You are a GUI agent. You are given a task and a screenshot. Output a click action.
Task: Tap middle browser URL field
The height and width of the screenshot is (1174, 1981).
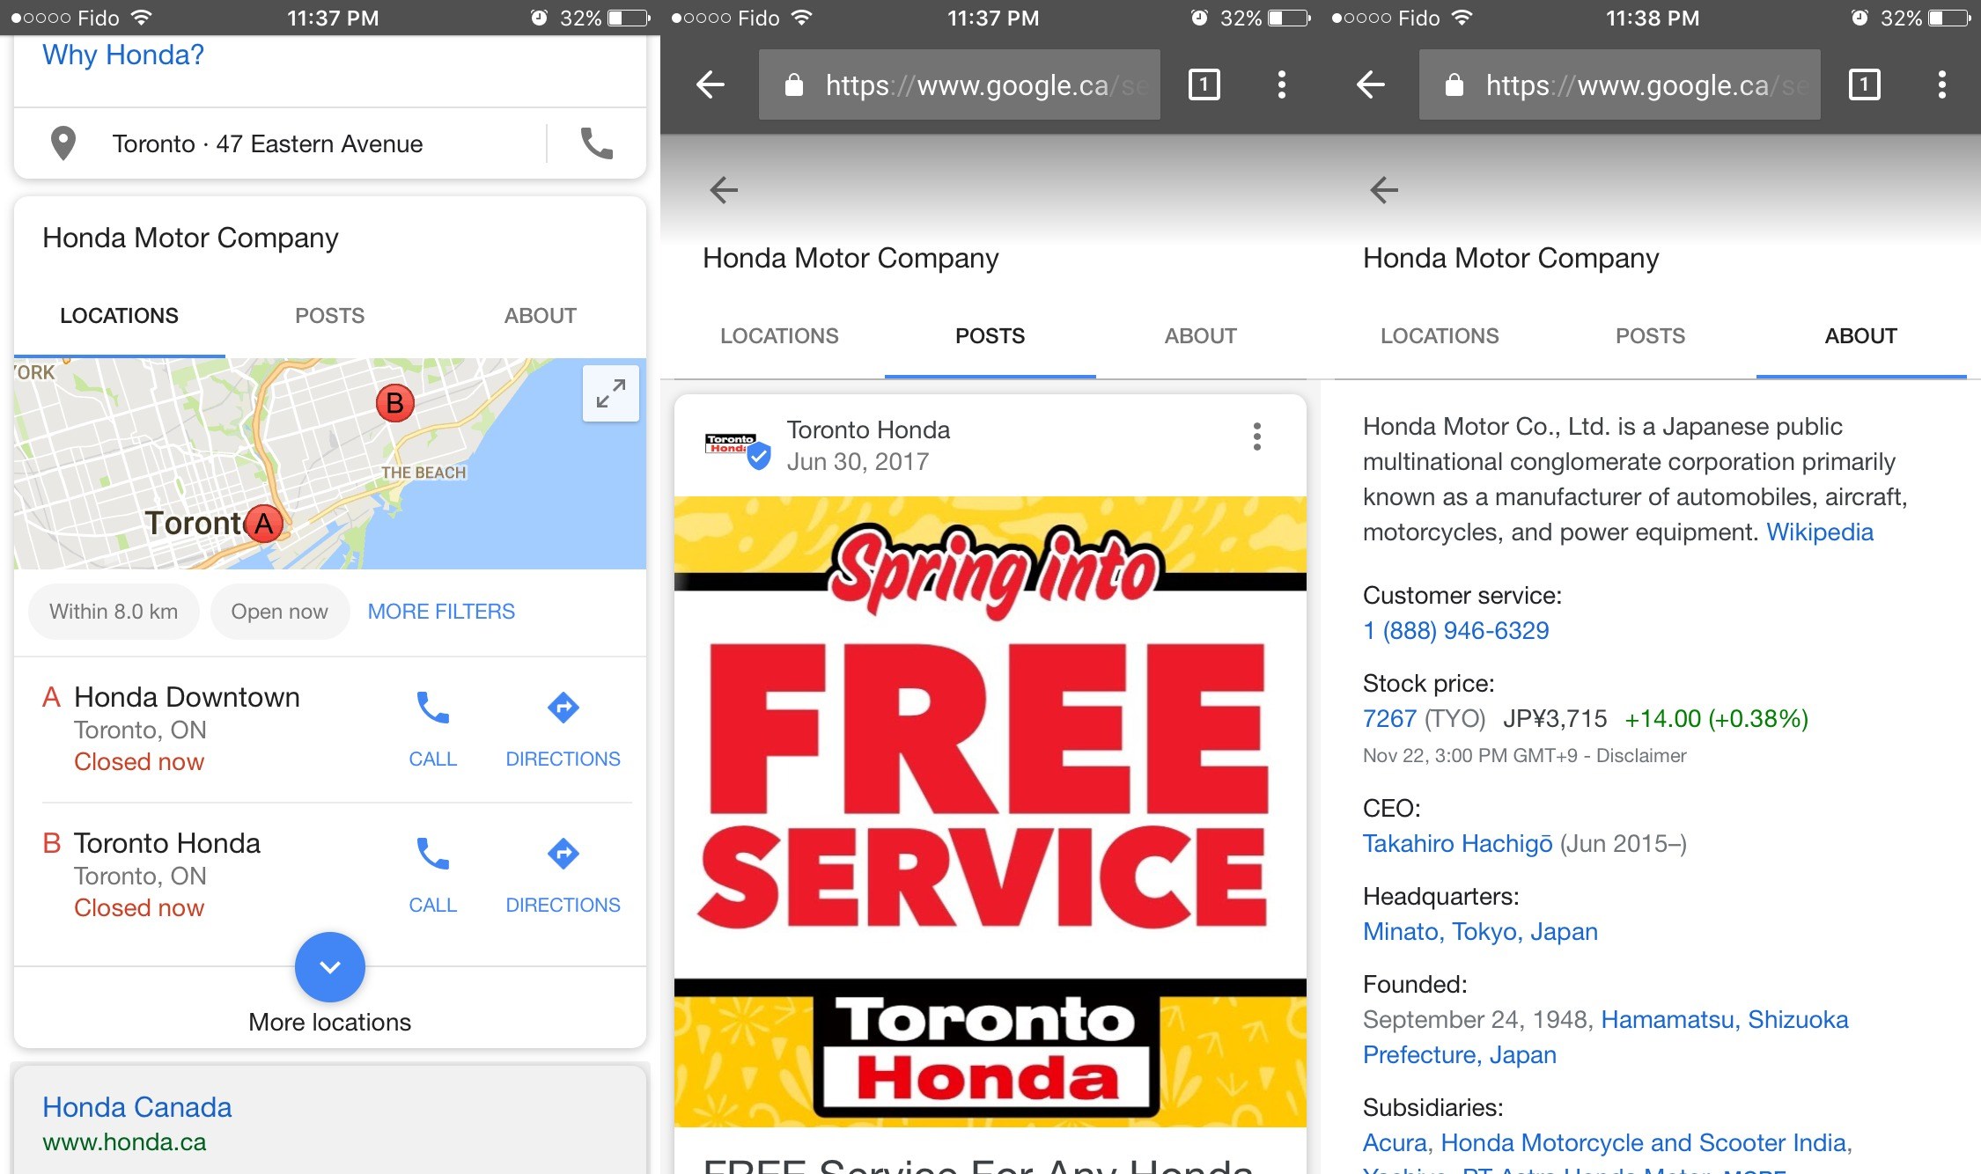(x=960, y=84)
